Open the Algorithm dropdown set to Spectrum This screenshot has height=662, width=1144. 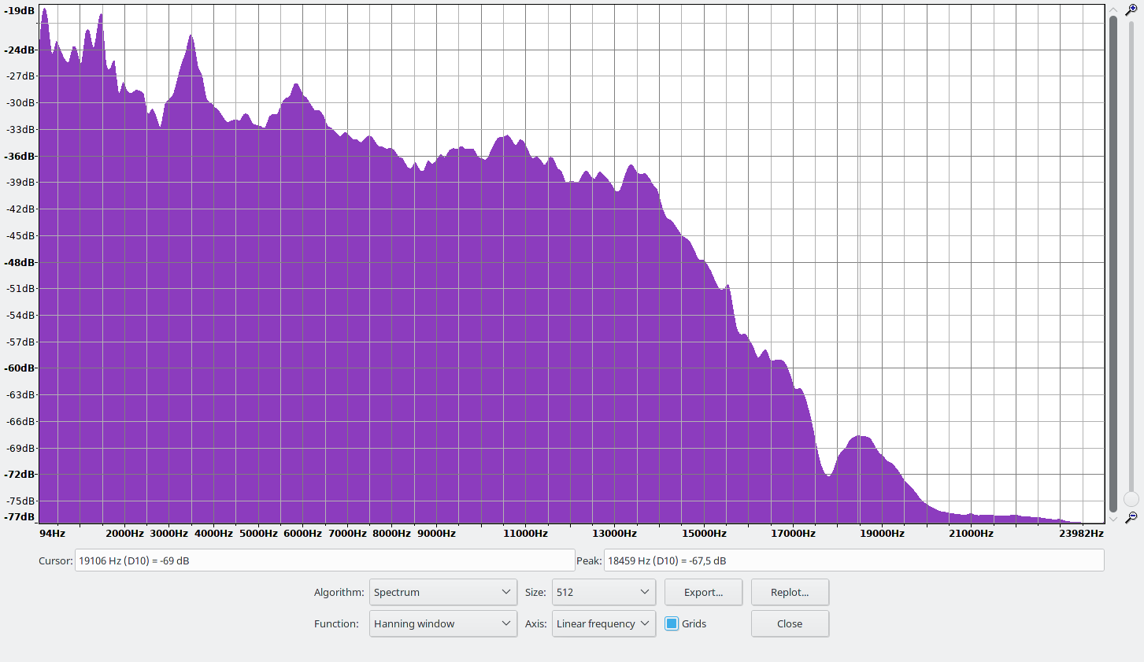point(443,592)
